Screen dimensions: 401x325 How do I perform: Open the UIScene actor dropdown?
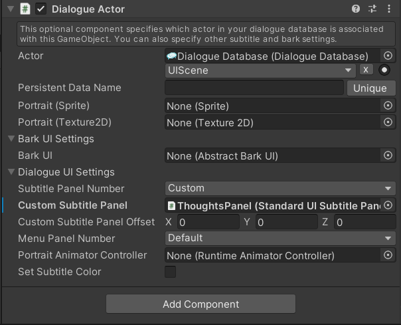pyautogui.click(x=260, y=70)
